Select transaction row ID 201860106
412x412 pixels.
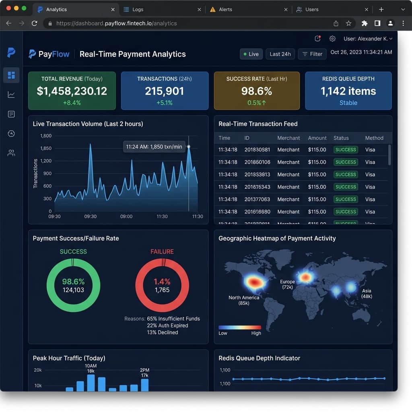pos(301,162)
